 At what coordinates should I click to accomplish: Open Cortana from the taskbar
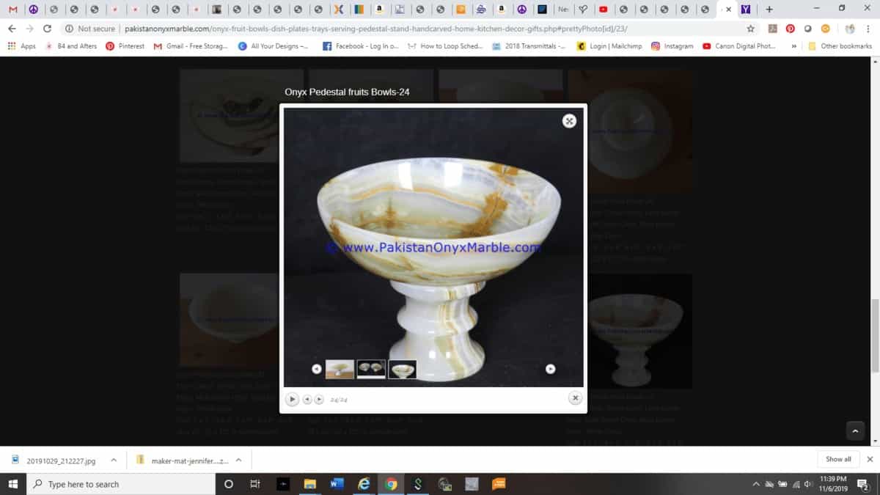228,484
